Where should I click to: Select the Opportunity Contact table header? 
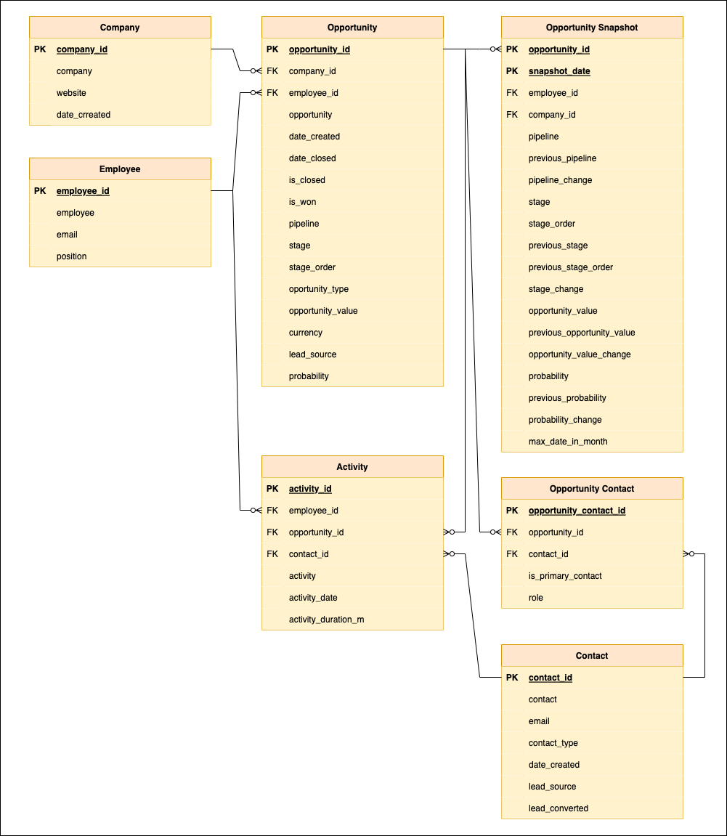click(592, 488)
